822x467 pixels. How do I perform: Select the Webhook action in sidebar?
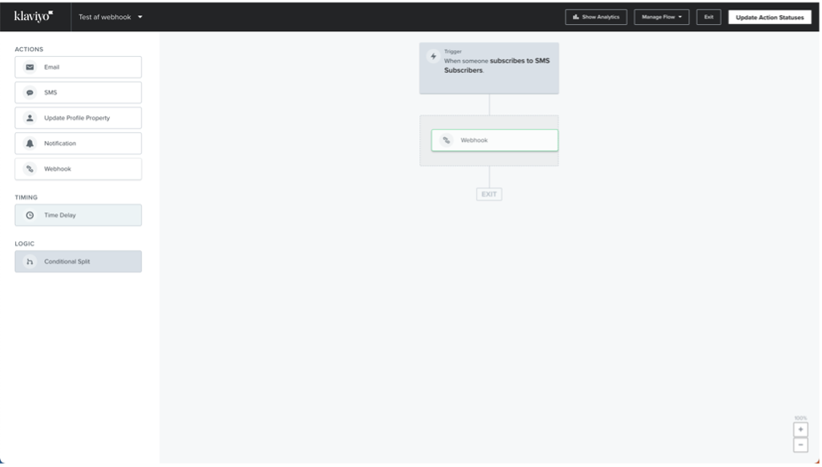[x=78, y=169]
